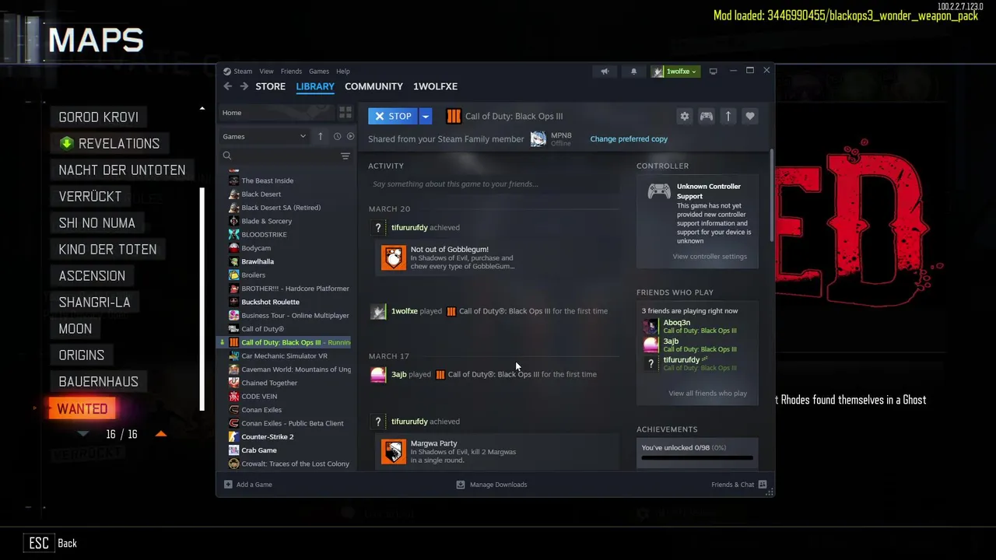Open the Steam announcements megaphone icon

tap(605, 72)
